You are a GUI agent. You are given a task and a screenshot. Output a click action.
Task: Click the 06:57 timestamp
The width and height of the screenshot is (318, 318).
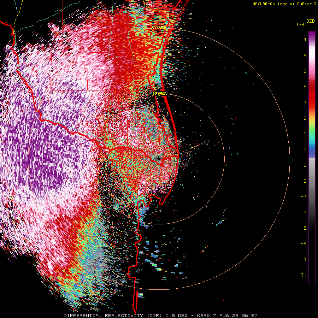(x=250, y=316)
